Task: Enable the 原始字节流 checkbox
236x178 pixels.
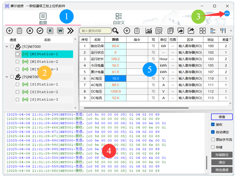Action: pos(213,139)
